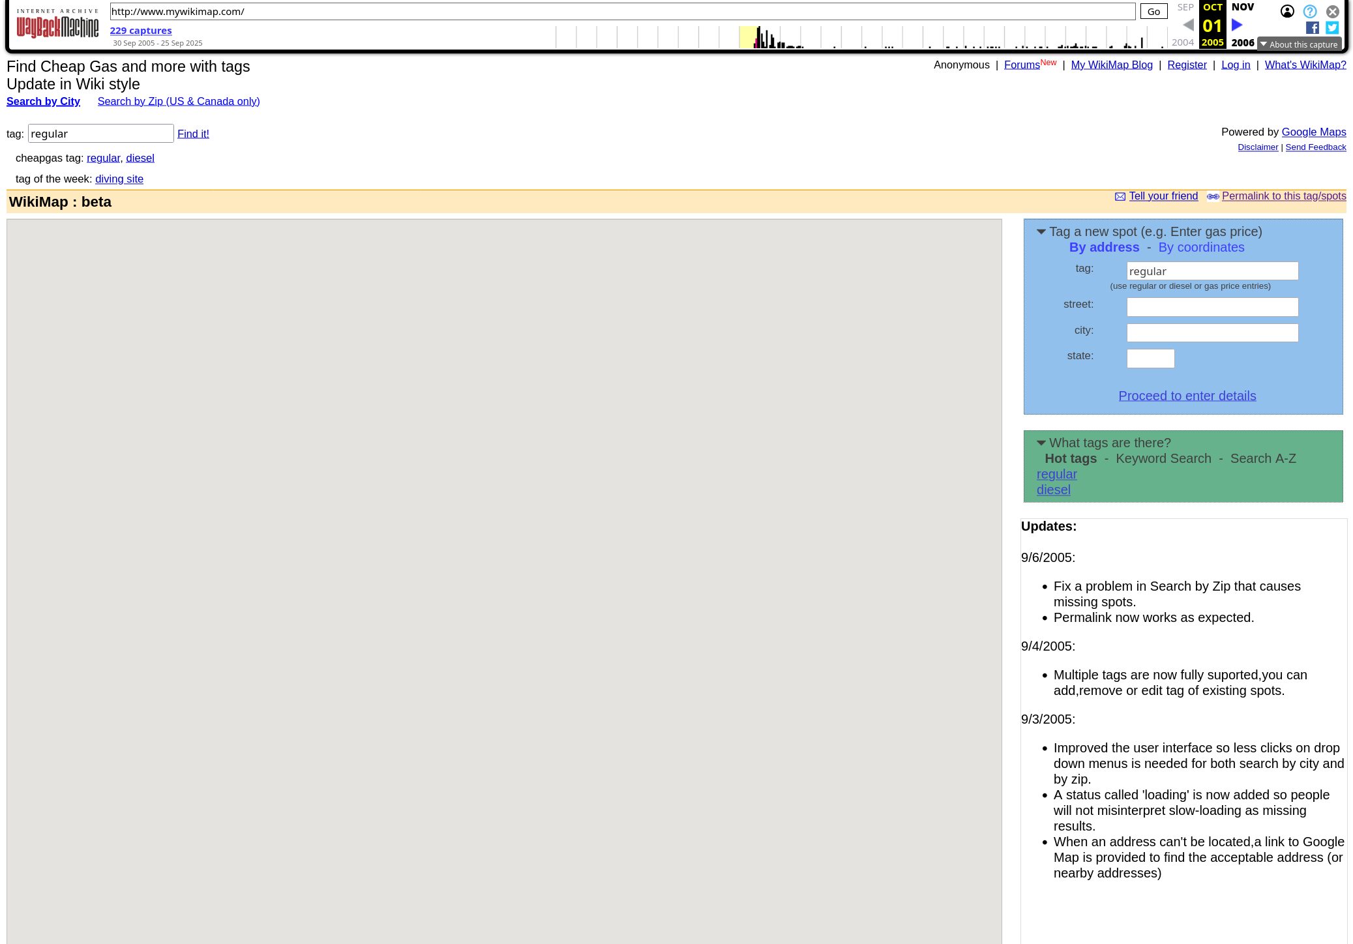Open Wayback user account icon

(x=1287, y=11)
